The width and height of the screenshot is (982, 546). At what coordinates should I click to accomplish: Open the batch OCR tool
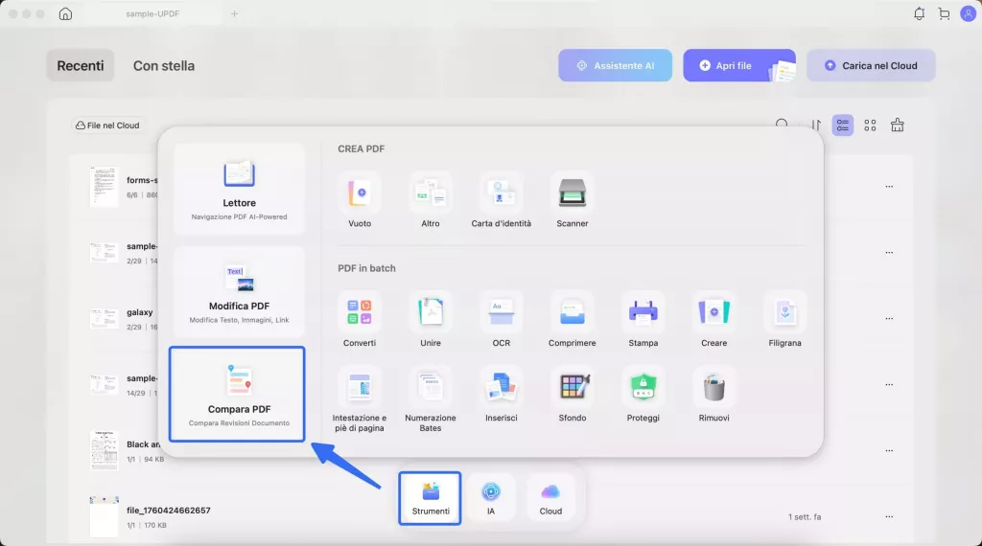click(501, 319)
